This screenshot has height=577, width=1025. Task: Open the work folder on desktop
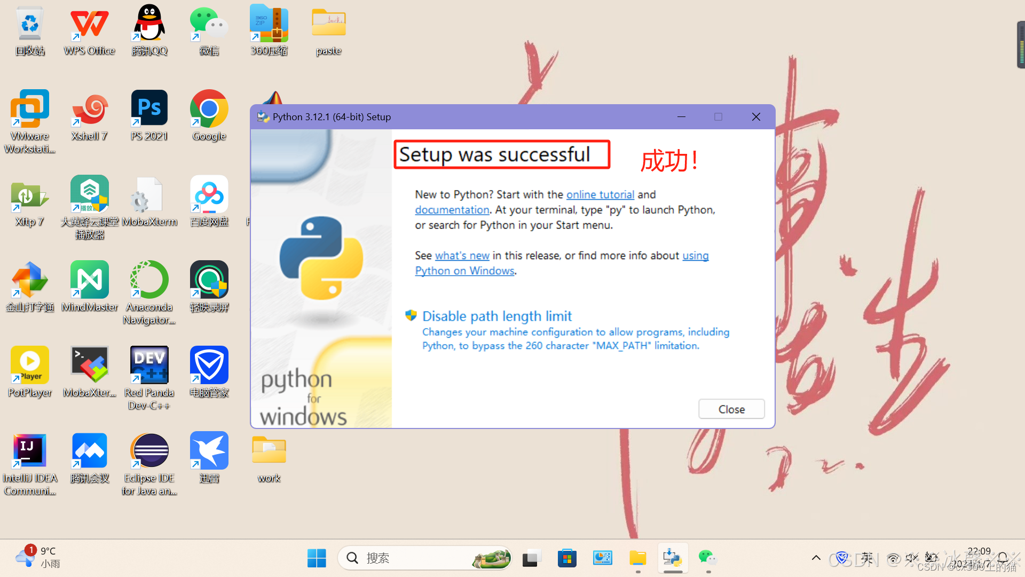[x=269, y=451]
